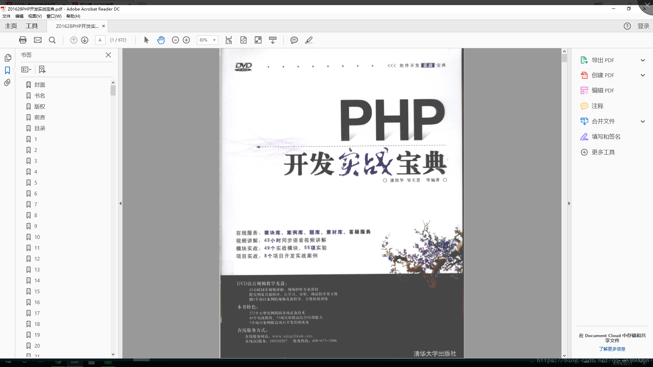Click the read mode keyboard icon

273,40
